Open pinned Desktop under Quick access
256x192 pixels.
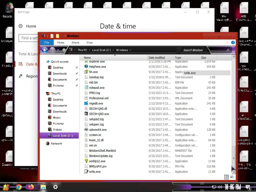(x=58, y=67)
